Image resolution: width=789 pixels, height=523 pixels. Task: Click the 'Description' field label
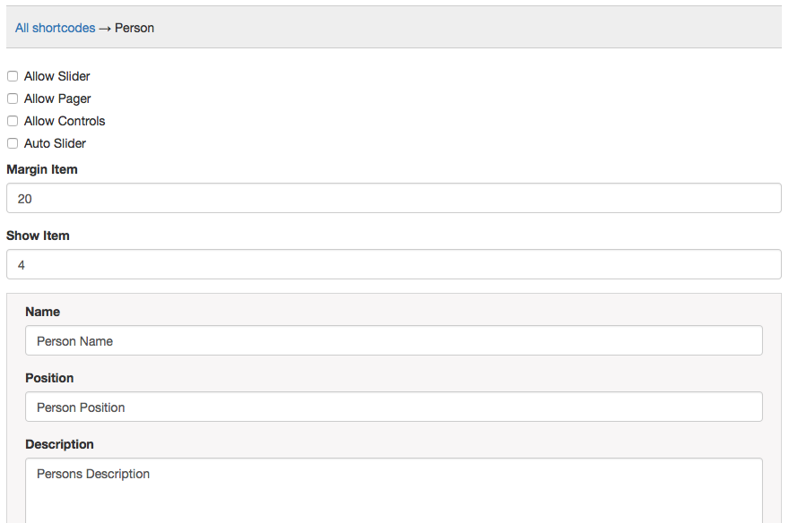pyautogui.click(x=59, y=444)
